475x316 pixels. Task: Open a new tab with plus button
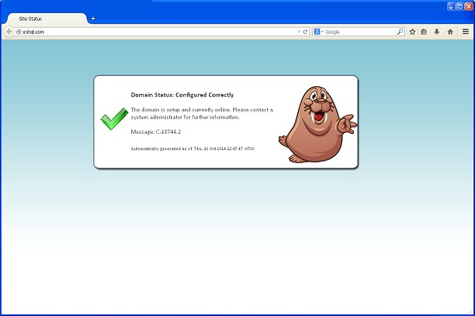click(93, 18)
